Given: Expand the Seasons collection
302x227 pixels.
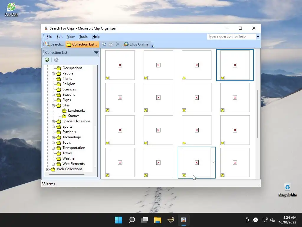Looking at the screenshot, I should pyautogui.click(x=53, y=95).
